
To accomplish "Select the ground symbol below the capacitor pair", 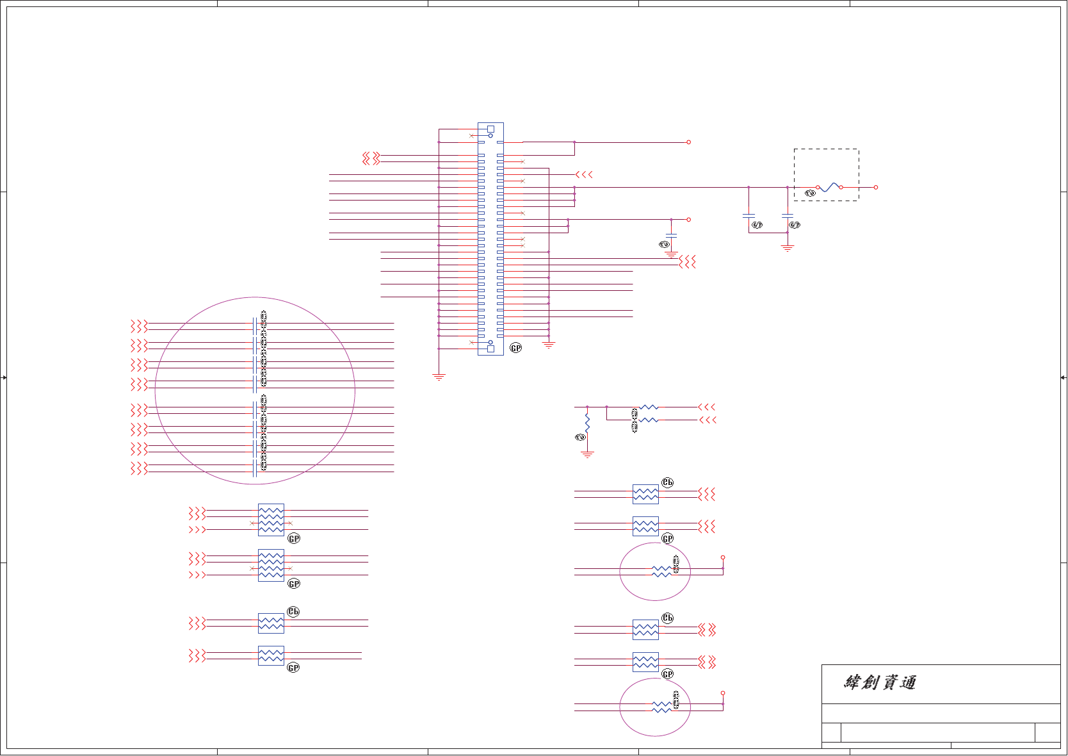I will (x=788, y=248).
